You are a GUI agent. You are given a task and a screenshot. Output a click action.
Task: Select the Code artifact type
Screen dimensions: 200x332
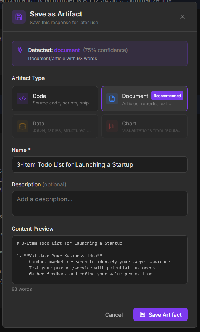(x=55, y=99)
